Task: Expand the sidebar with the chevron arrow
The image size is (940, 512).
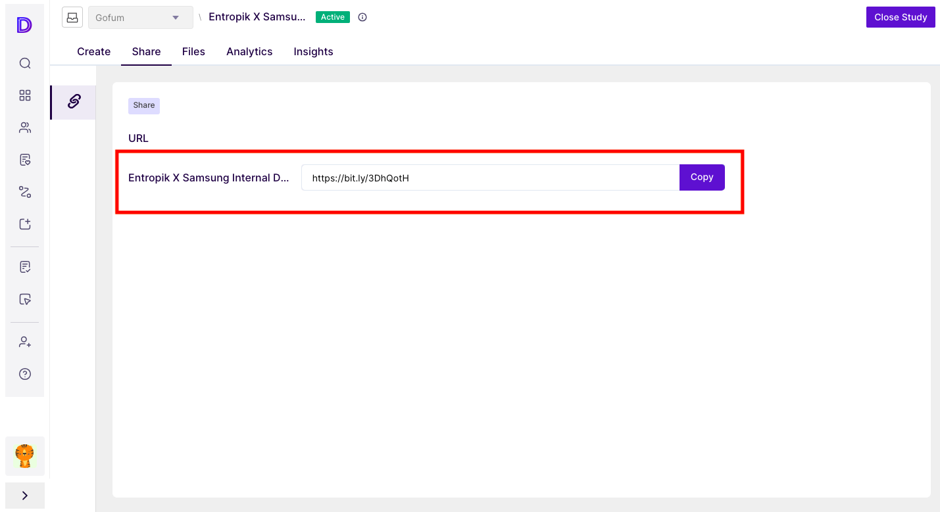Action: point(25,496)
